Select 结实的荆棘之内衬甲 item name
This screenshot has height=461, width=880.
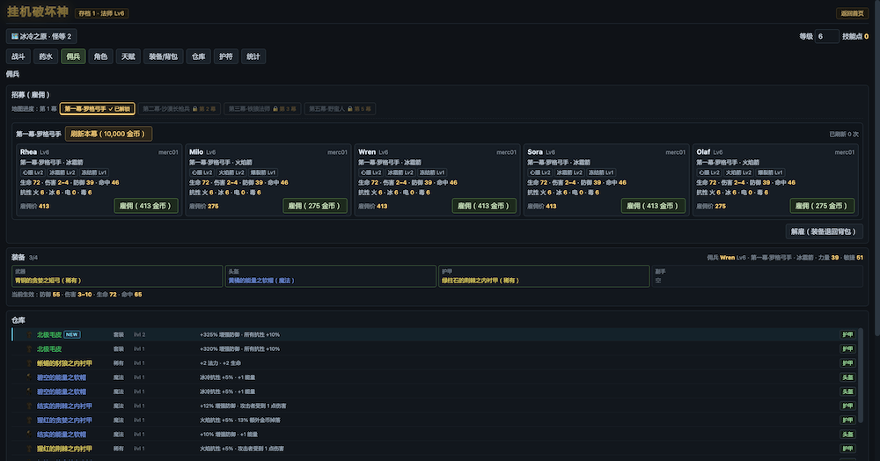[x=64, y=406]
